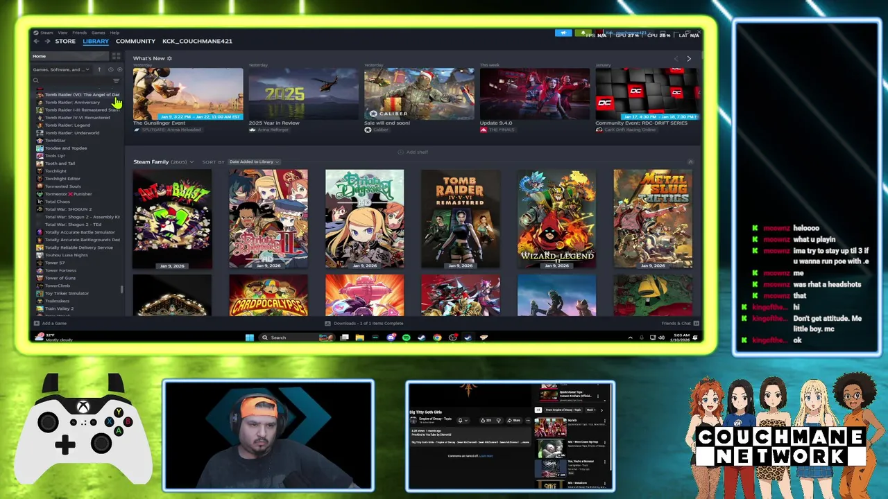The width and height of the screenshot is (888, 499).
Task: Click the Totally Reliable Delivery Service icon
Action: click(40, 247)
